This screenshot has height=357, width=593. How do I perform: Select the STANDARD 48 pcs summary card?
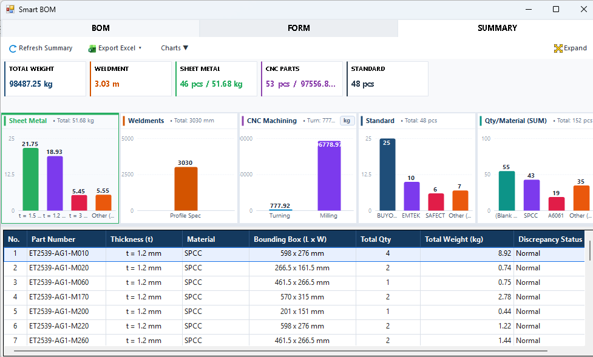point(387,79)
